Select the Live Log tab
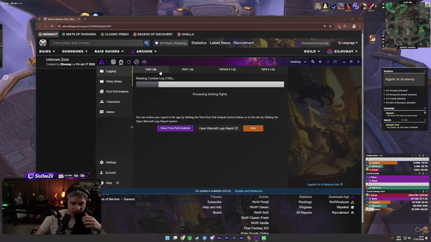 (151, 69)
